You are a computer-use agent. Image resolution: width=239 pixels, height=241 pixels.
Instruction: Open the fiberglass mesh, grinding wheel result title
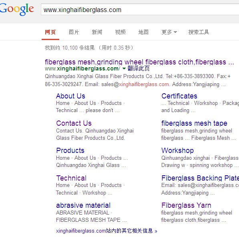pos(139,62)
